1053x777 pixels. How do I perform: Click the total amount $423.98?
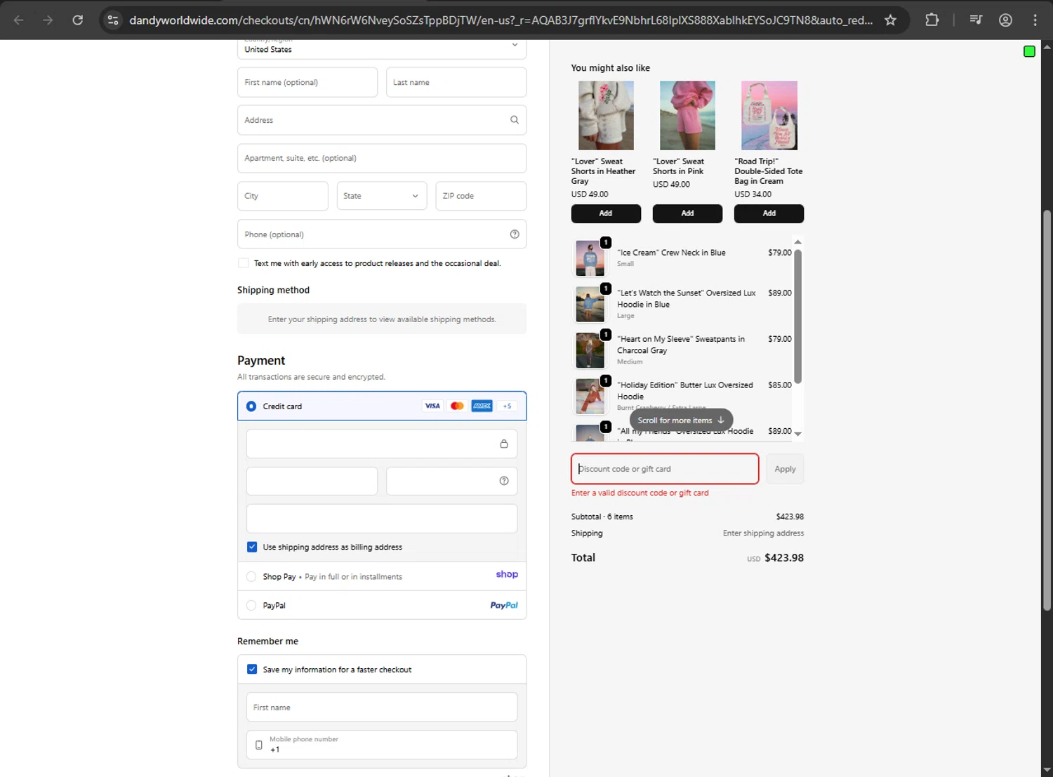pyautogui.click(x=784, y=558)
